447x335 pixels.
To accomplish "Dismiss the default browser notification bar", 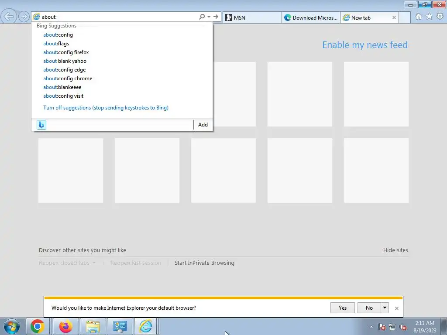I will click(x=396, y=308).
